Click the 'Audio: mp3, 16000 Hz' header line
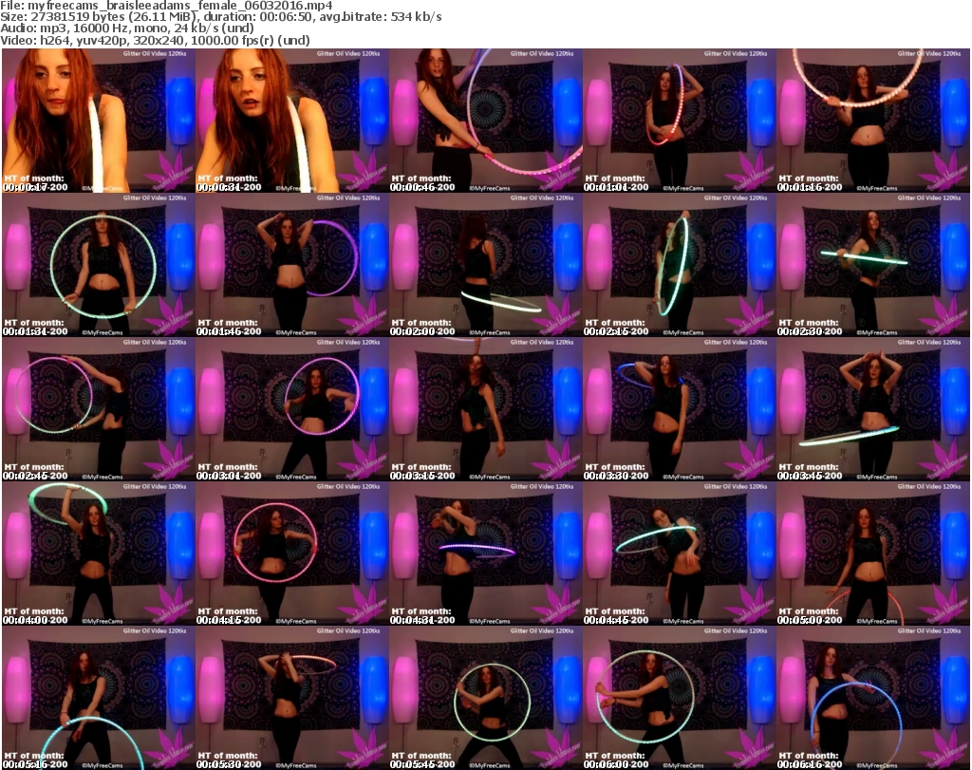Screen dimensions: 972x770 [x=127, y=28]
